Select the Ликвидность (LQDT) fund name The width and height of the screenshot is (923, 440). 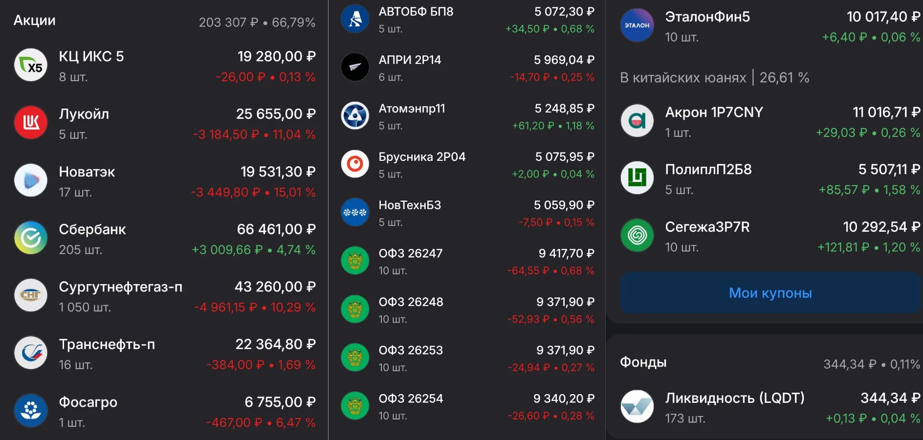[735, 398]
